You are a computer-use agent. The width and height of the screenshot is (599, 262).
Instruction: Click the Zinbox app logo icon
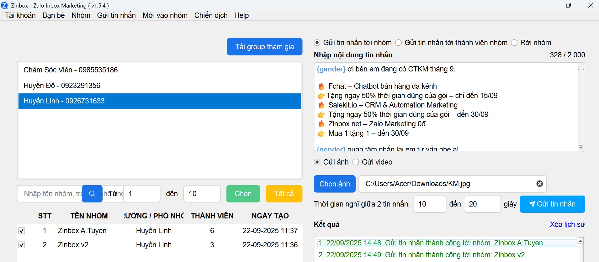[x=4, y=5]
